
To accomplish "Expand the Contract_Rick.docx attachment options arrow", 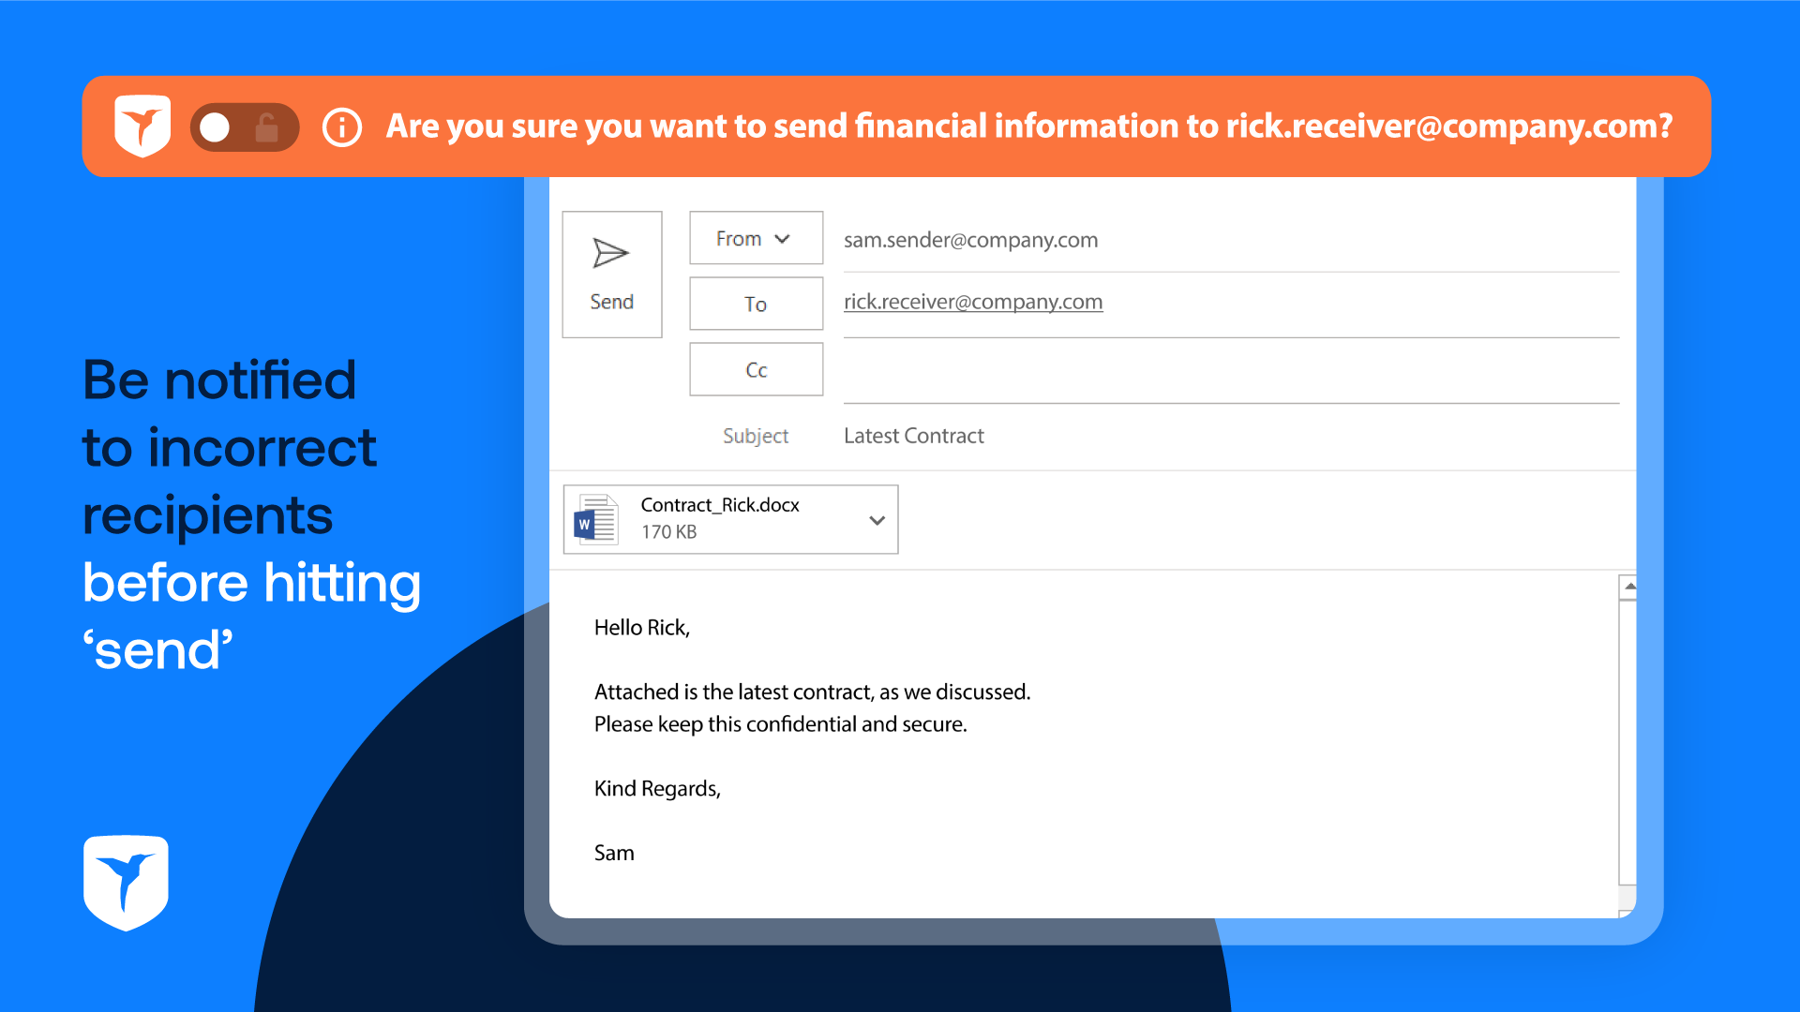I will (877, 520).
